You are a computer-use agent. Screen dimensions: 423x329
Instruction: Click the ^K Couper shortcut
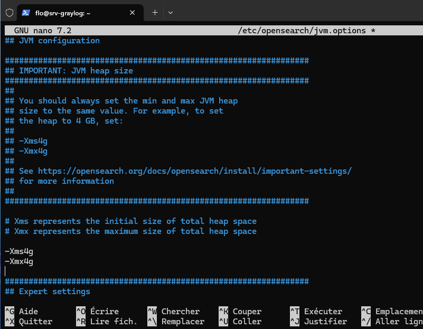point(240,312)
